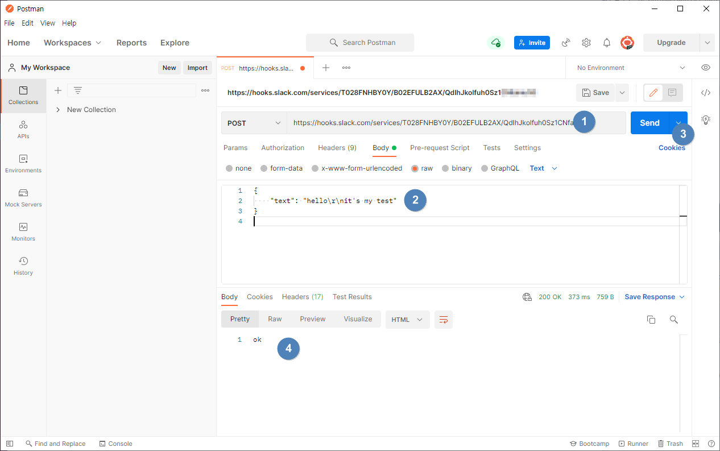This screenshot has width=720, height=451.
Task: Toggle sidebar icon in status bar
Action: pos(10,444)
